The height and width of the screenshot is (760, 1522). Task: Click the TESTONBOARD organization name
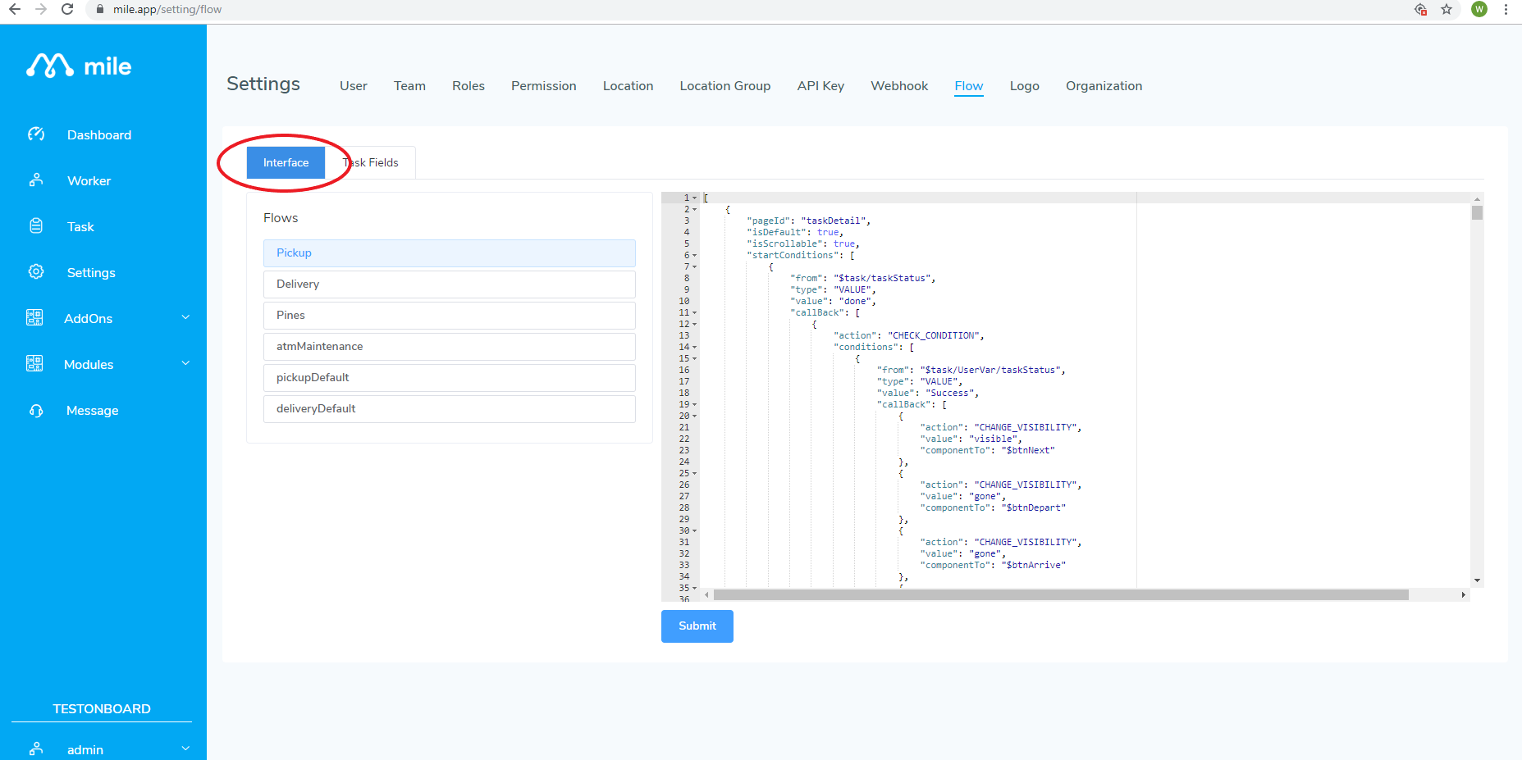click(102, 708)
